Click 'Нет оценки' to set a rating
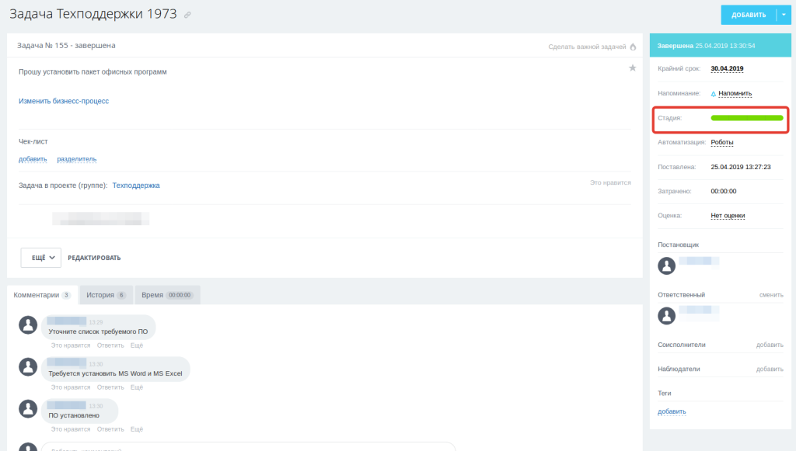The image size is (796, 451). (x=728, y=216)
